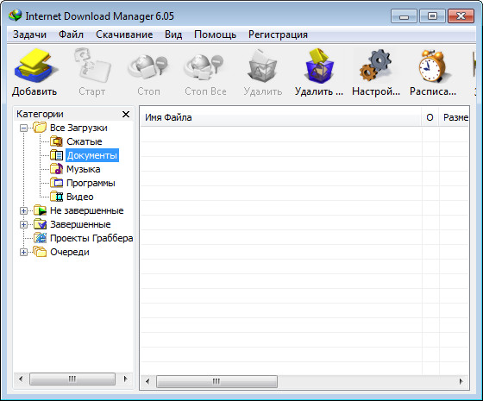Click the Удалить... blue recycle bin icon
The height and width of the screenshot is (401, 483).
319,66
